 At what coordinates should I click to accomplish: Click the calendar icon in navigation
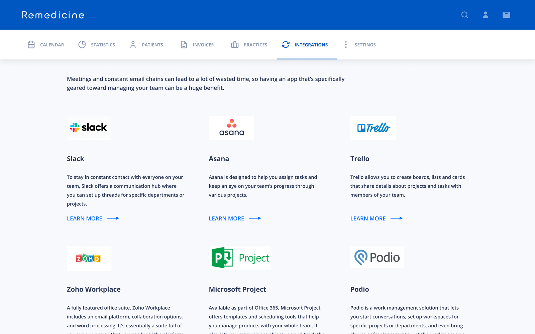31,45
